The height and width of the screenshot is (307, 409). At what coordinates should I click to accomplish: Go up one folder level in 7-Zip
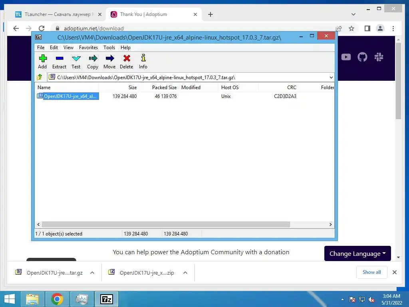coord(40,77)
